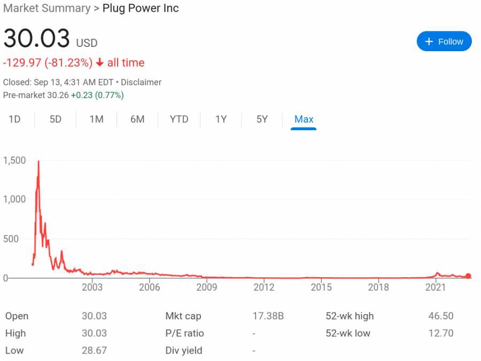Show the YTD performance tab
The height and width of the screenshot is (361, 481).
click(179, 119)
